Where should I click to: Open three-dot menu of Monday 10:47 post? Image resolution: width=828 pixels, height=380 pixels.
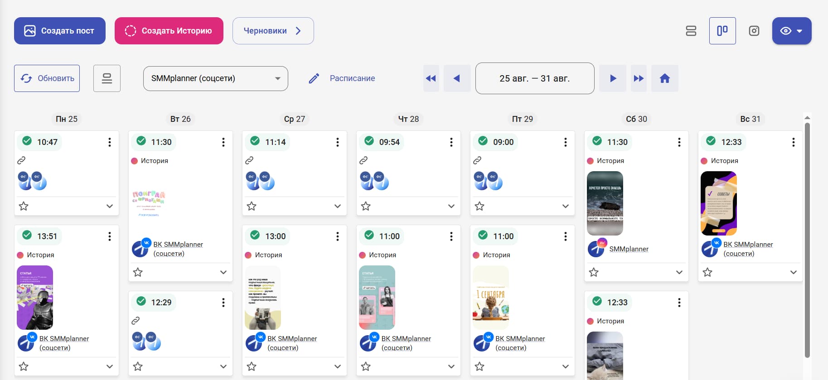(x=110, y=142)
